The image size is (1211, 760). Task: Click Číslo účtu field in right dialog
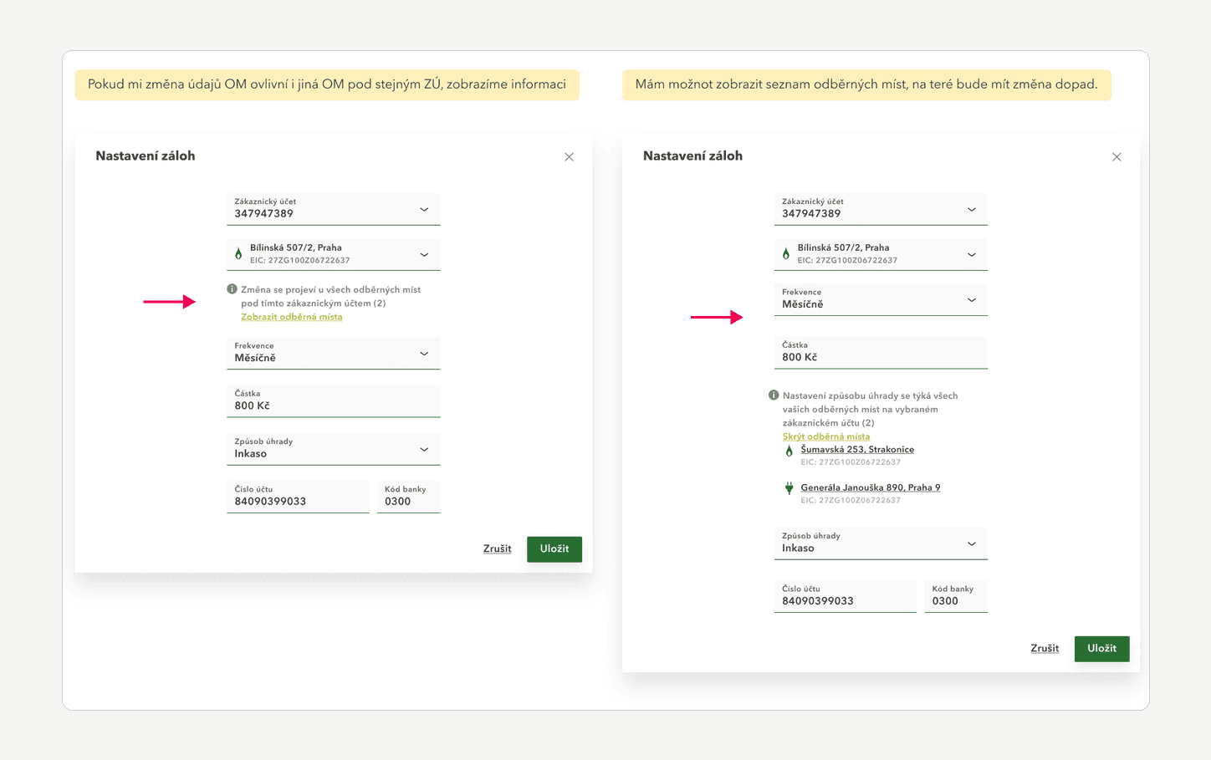846,596
